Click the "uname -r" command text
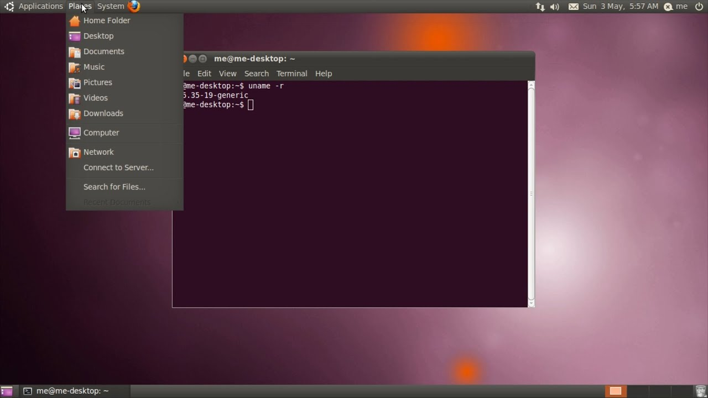The width and height of the screenshot is (708, 398). (x=266, y=86)
